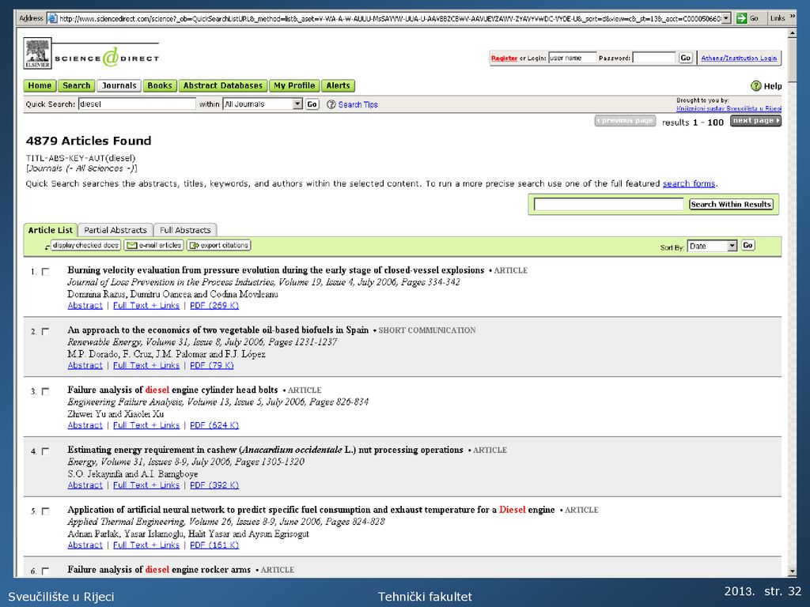Click the Search Tips question icon
This screenshot has height=607, width=810.
331,104
